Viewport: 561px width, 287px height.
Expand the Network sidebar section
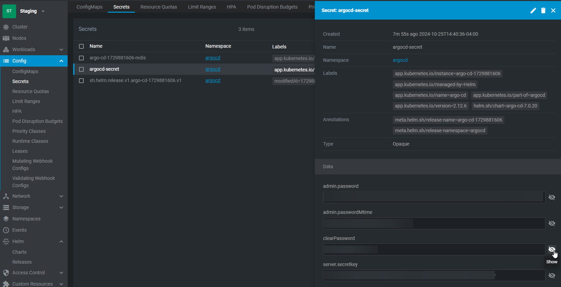pos(61,196)
